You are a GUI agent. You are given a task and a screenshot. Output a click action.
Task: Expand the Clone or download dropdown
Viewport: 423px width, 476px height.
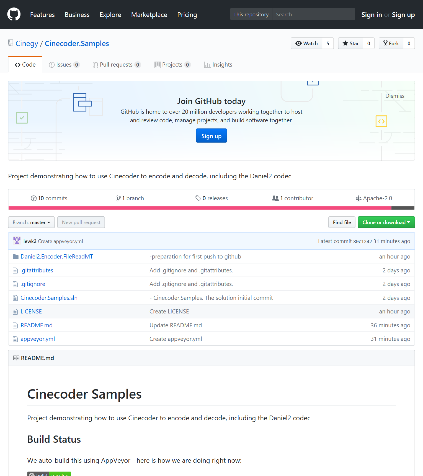pos(386,222)
